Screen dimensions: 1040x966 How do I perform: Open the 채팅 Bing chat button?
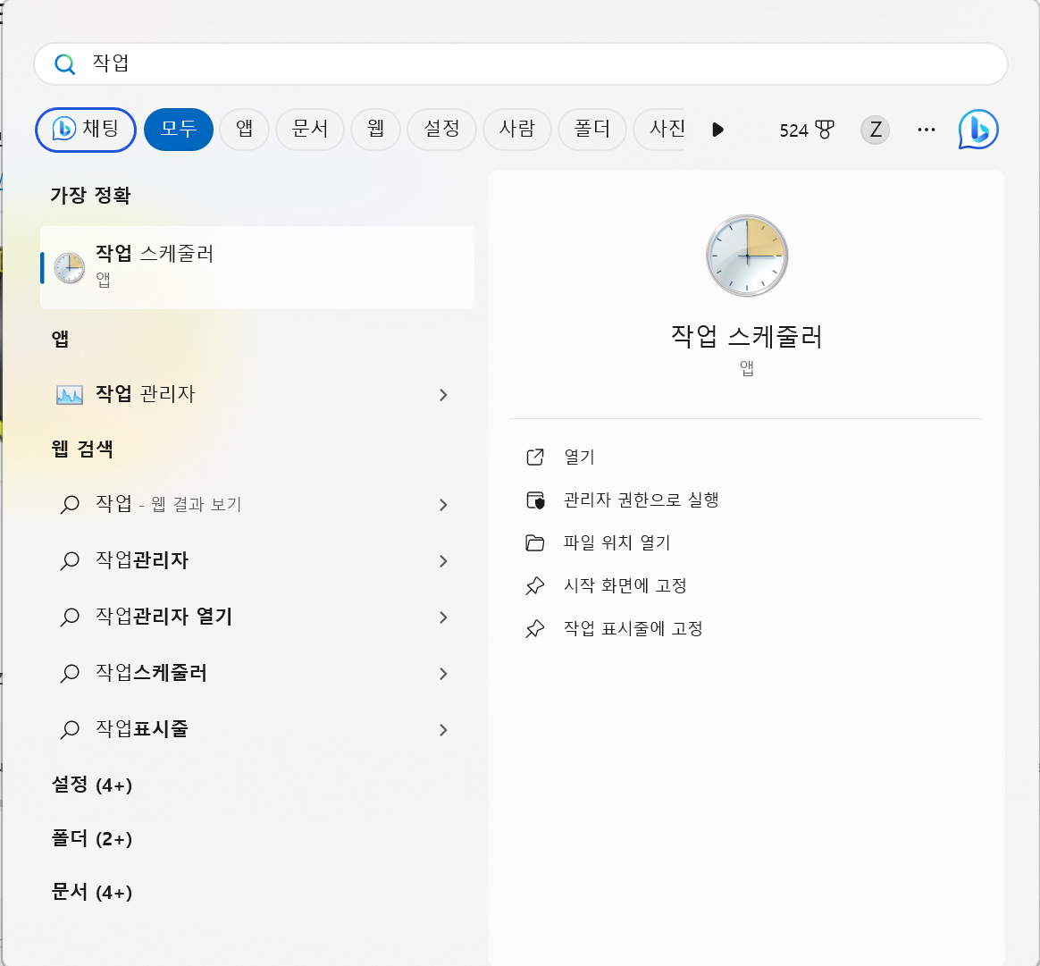(x=86, y=130)
